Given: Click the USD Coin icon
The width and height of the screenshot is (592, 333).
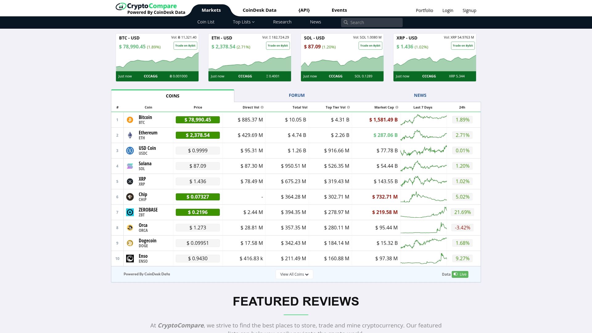Looking at the screenshot, I should [x=130, y=151].
